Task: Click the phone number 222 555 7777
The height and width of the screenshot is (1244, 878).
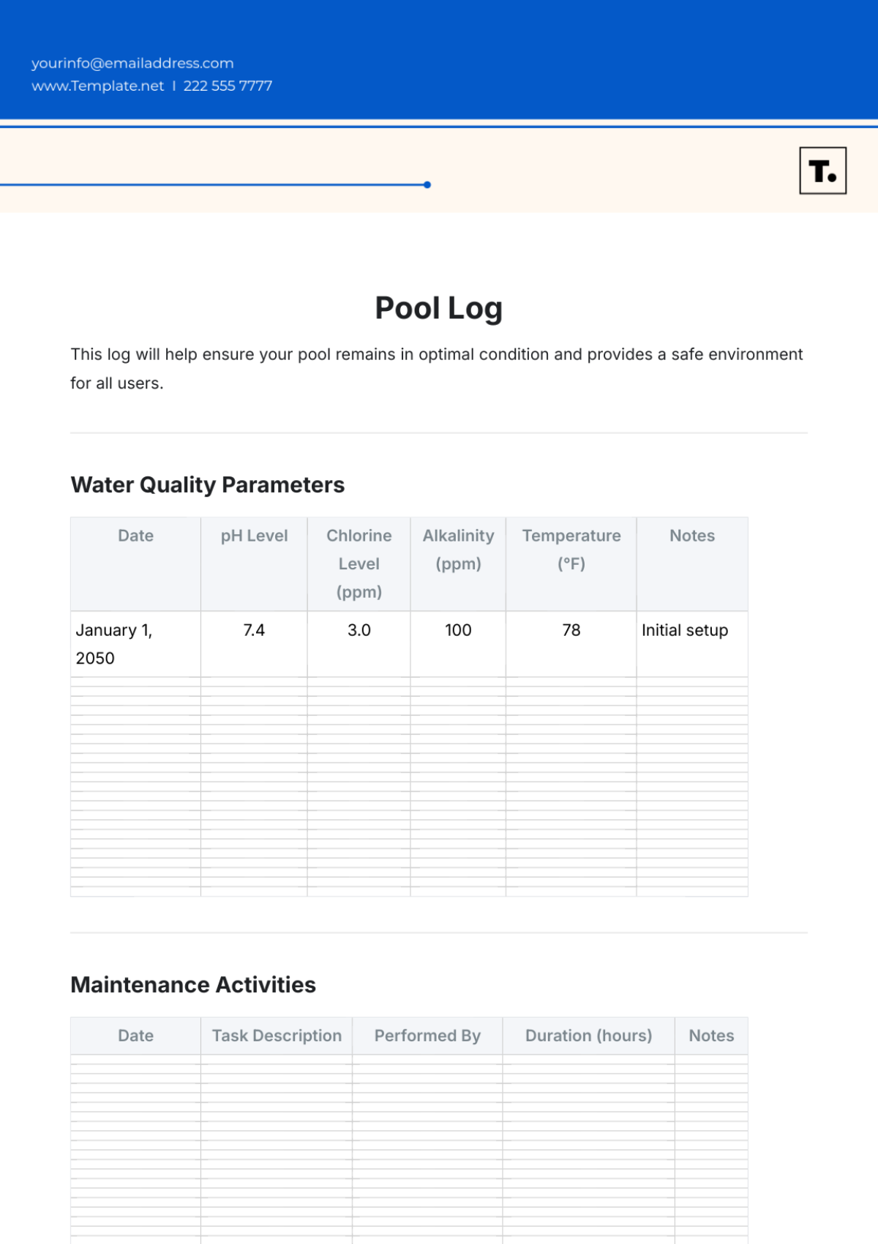Action: pyautogui.click(x=228, y=86)
